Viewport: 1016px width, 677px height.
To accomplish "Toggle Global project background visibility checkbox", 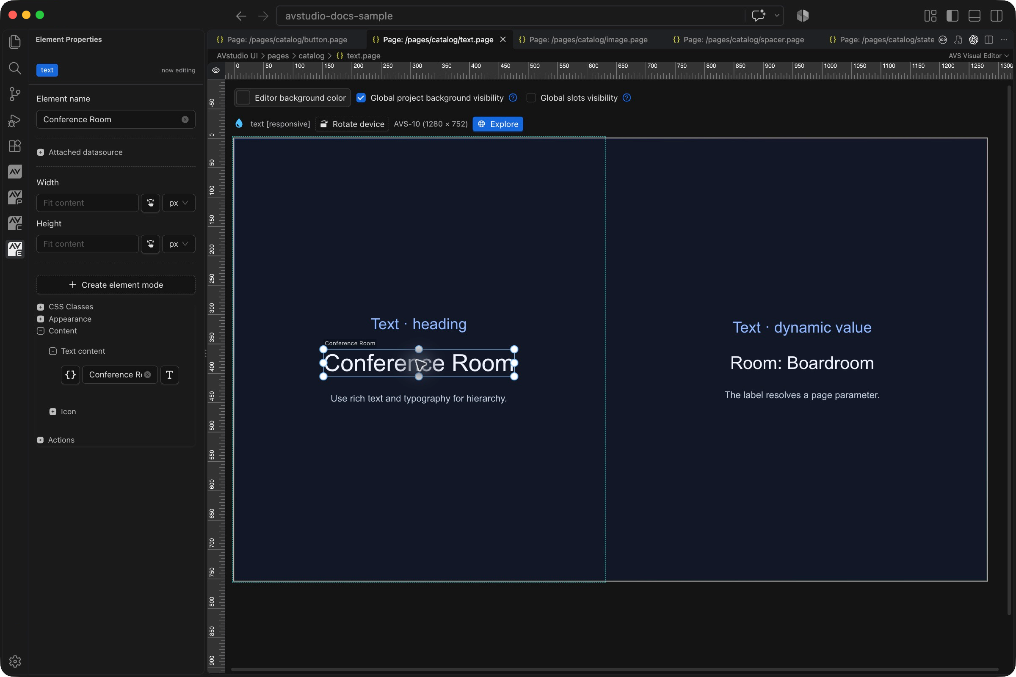I will (x=361, y=98).
